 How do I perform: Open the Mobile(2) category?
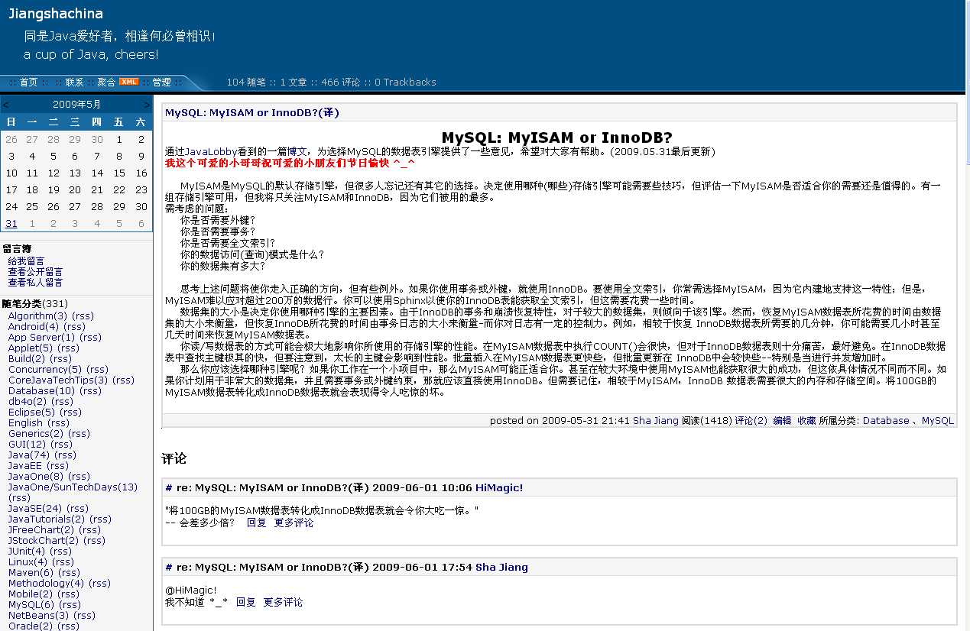pos(31,594)
